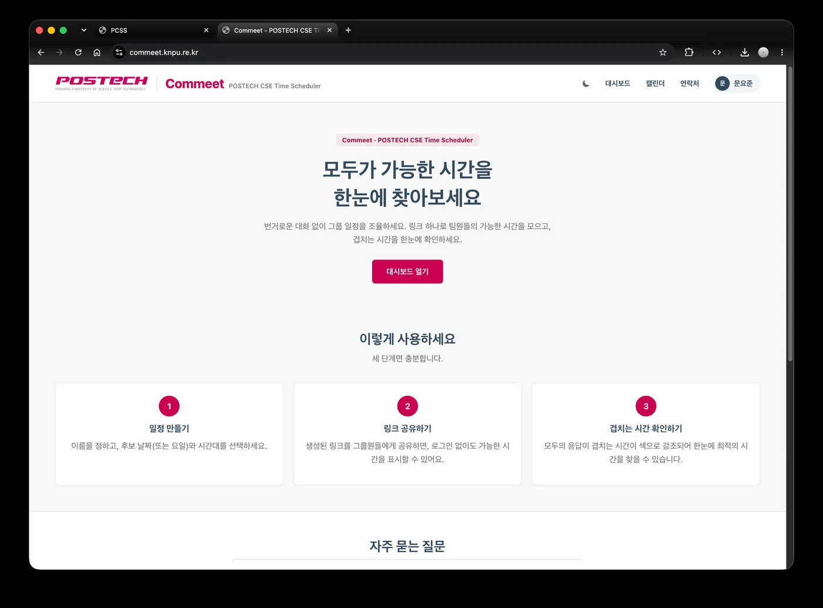Click the Commeet · POSTECH CSE Time Scheduler badge
Screen dimensions: 823x608
click(407, 140)
